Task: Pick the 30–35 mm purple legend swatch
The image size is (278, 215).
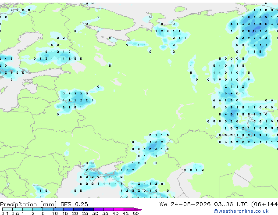Action: 98,209
